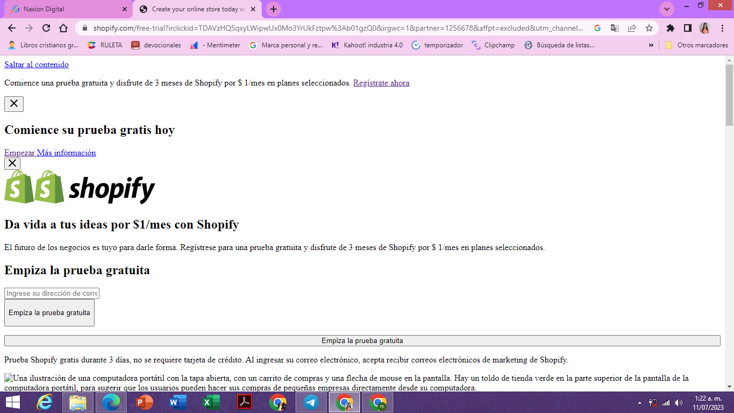Click the browser forward arrow
This screenshot has height=413, width=734.
(29, 28)
